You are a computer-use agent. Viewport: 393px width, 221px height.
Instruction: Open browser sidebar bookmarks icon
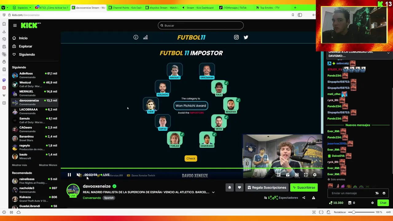pyautogui.click(x=4, y=24)
